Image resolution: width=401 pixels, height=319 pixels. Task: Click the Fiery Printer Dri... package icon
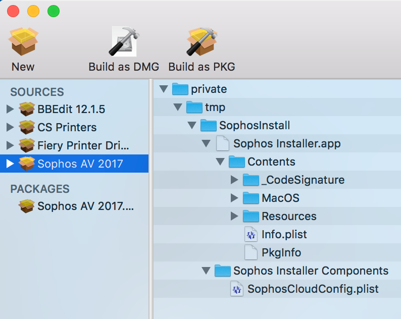27,145
